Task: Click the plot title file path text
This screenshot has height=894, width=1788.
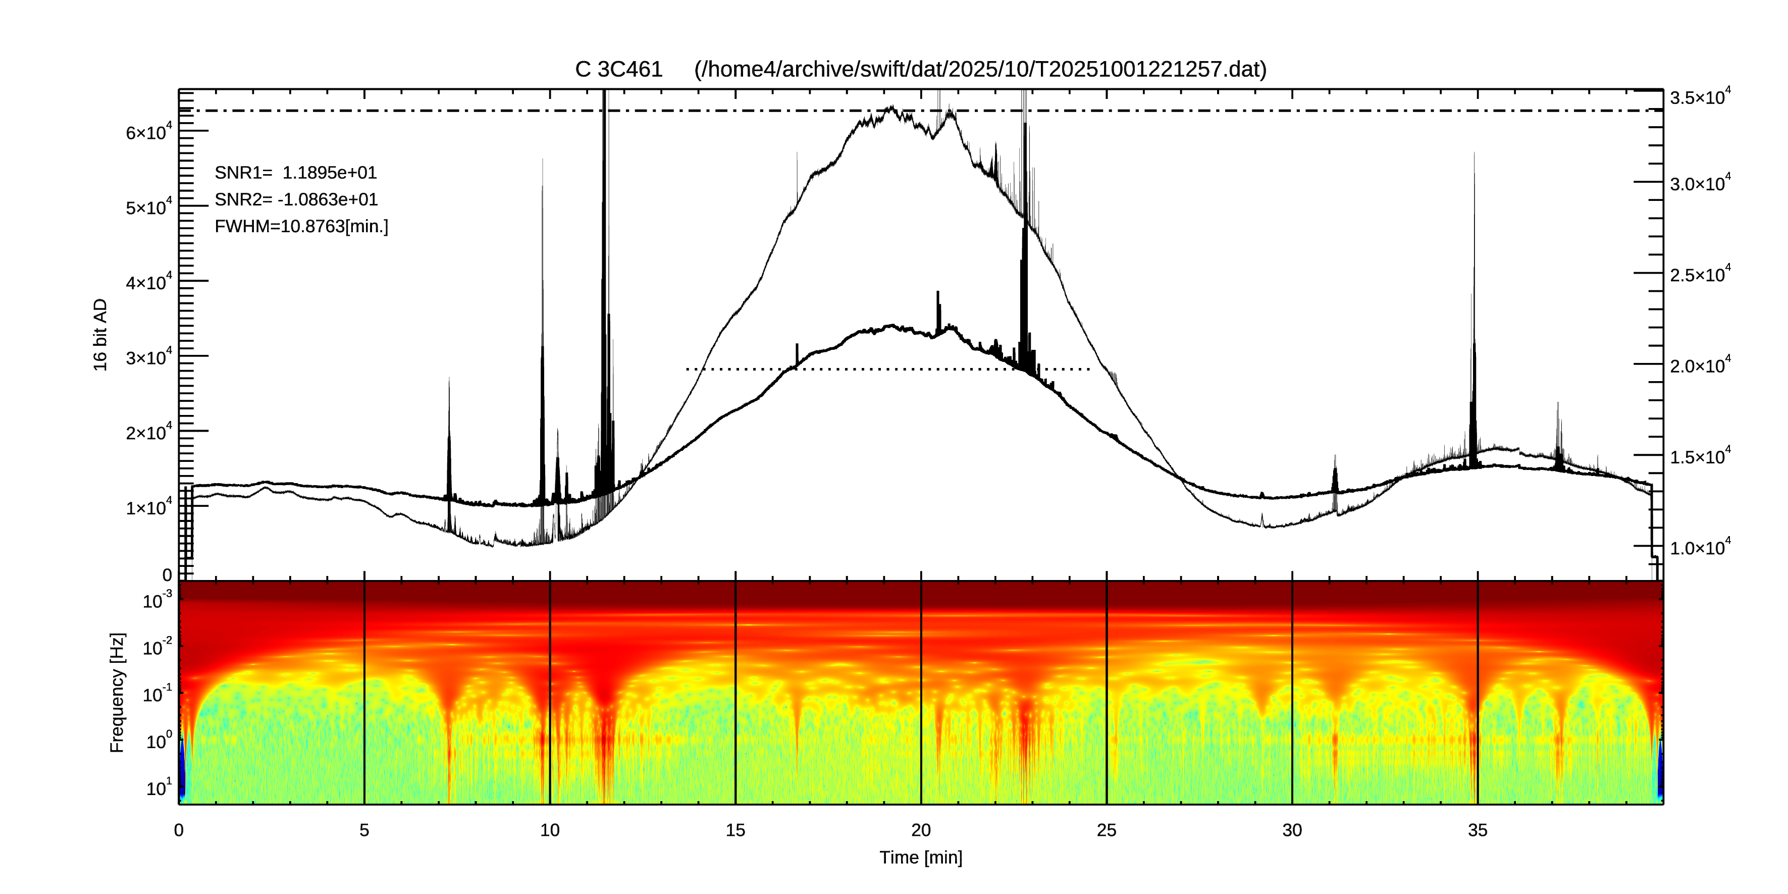Action: [980, 70]
